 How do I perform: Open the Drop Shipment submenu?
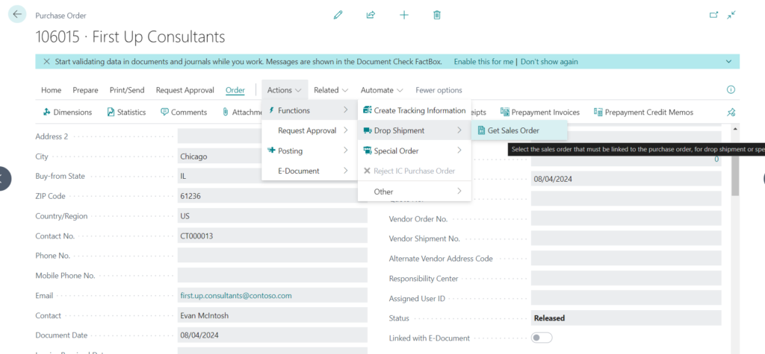(x=414, y=130)
